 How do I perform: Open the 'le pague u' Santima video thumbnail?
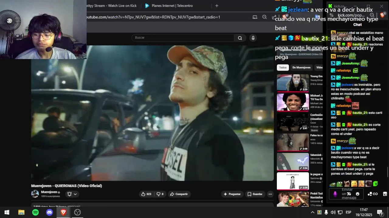point(293,181)
